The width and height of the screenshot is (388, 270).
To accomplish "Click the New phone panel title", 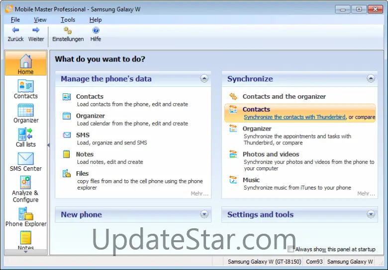I will click(81, 214).
